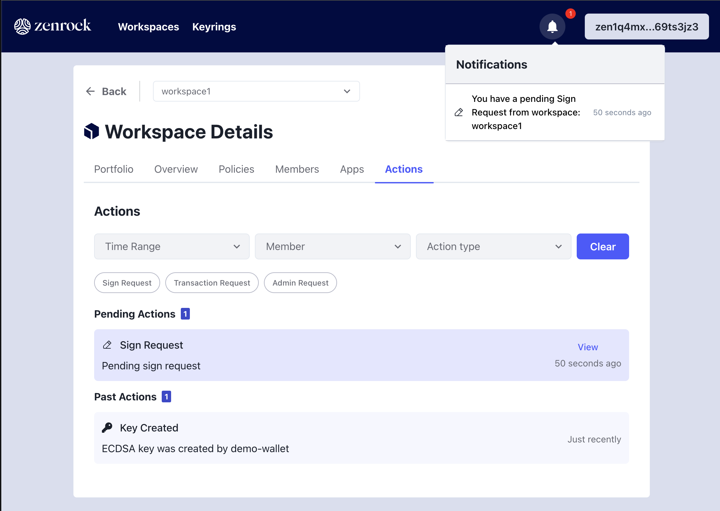Viewport: 720px width, 511px height.
Task: Click the 'Workspace Details' heading
Action: tap(189, 132)
